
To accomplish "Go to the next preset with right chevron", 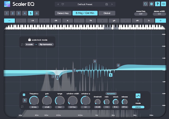I will [x=112, y=4].
